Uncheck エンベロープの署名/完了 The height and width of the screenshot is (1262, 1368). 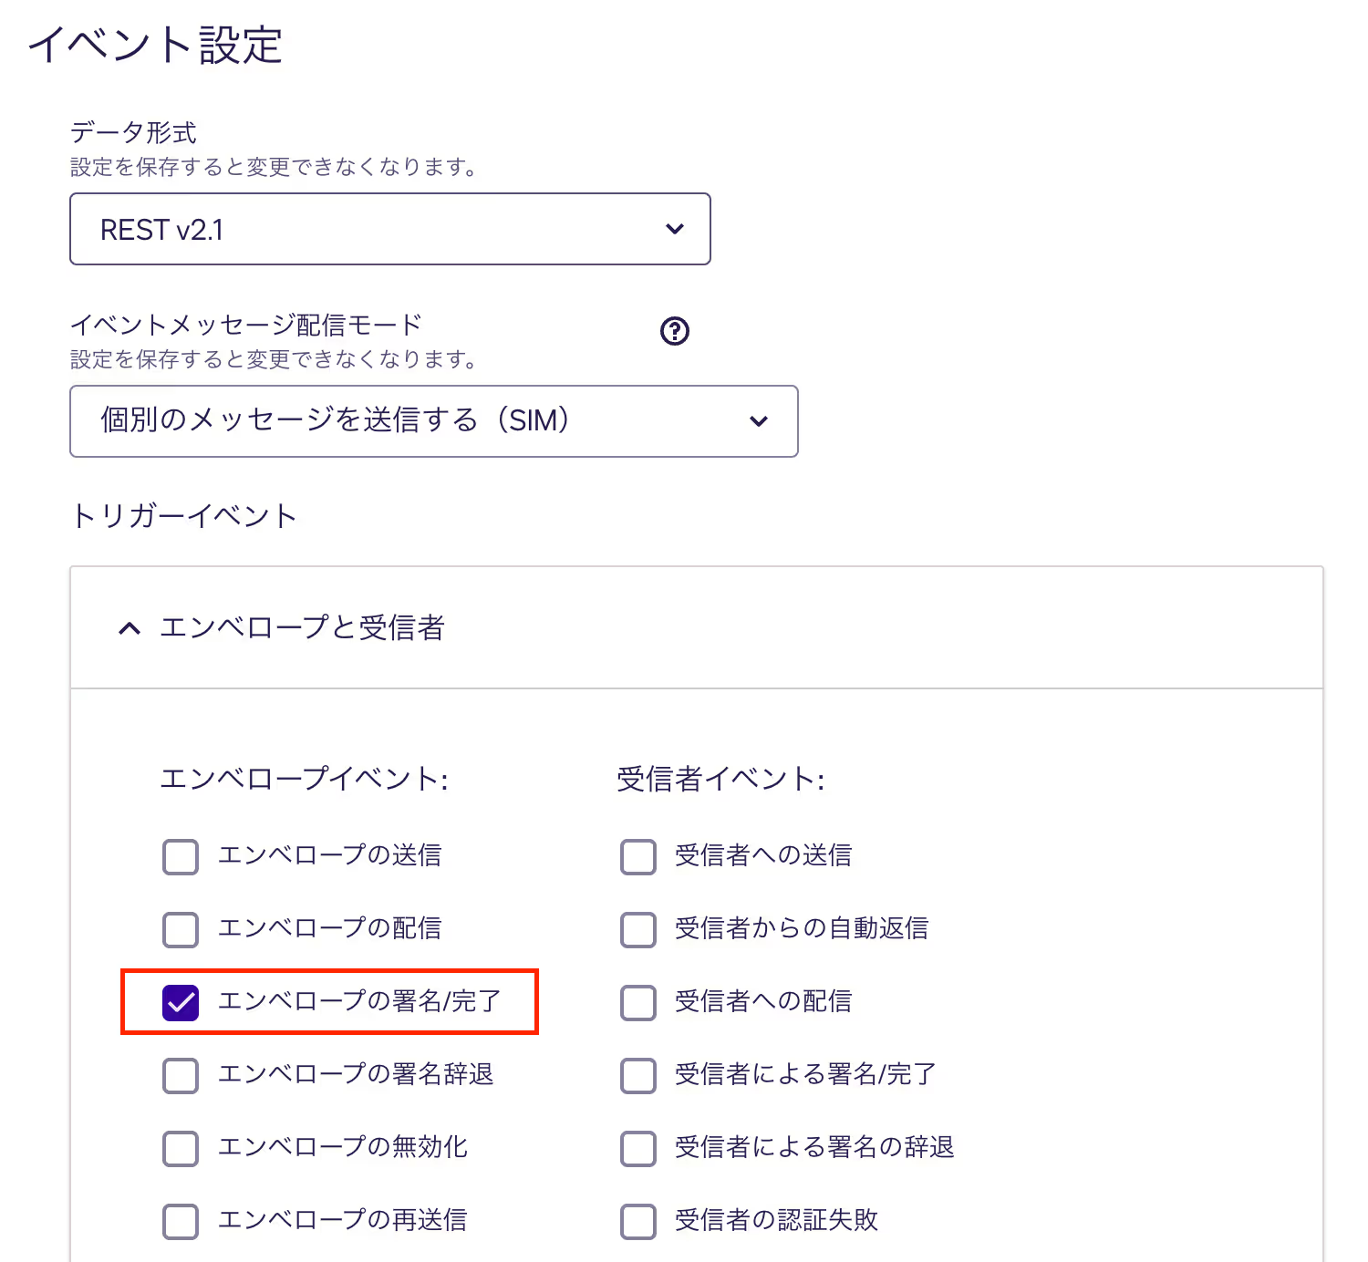click(x=181, y=1003)
